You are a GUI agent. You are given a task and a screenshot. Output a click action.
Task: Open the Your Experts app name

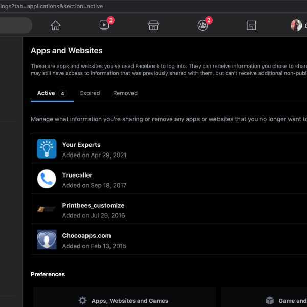(x=81, y=145)
